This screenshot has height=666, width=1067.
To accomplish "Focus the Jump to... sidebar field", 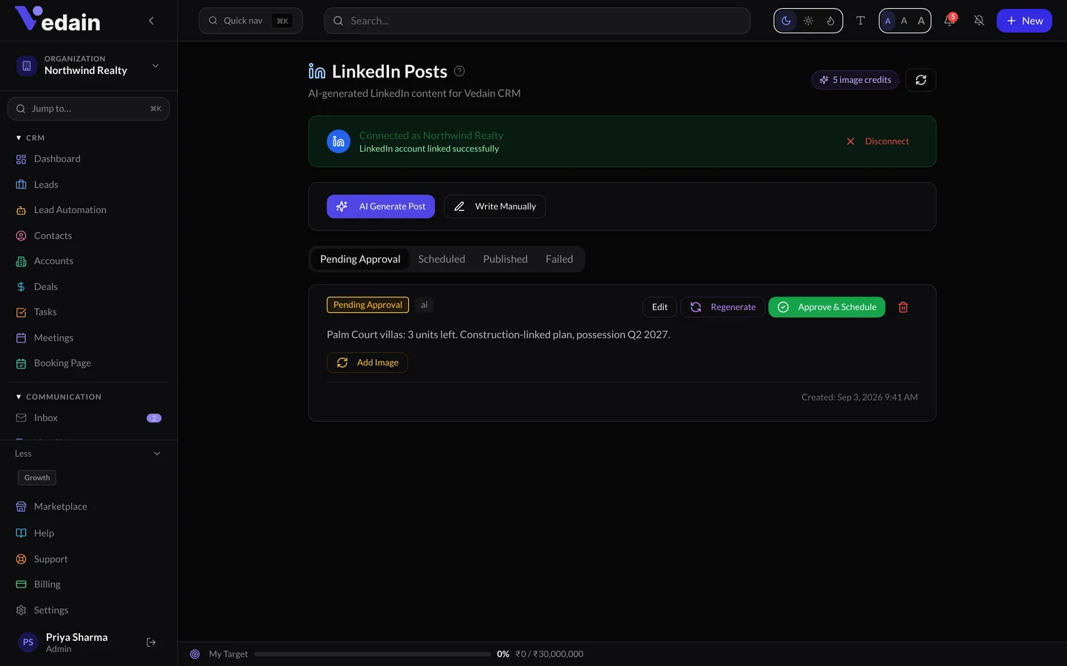I will point(88,109).
